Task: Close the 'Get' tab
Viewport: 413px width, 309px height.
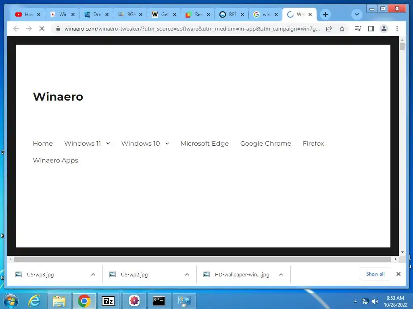Action: click(x=174, y=14)
